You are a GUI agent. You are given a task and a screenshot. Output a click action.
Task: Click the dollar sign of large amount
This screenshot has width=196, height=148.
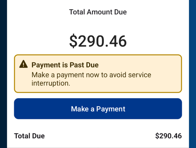73,41
